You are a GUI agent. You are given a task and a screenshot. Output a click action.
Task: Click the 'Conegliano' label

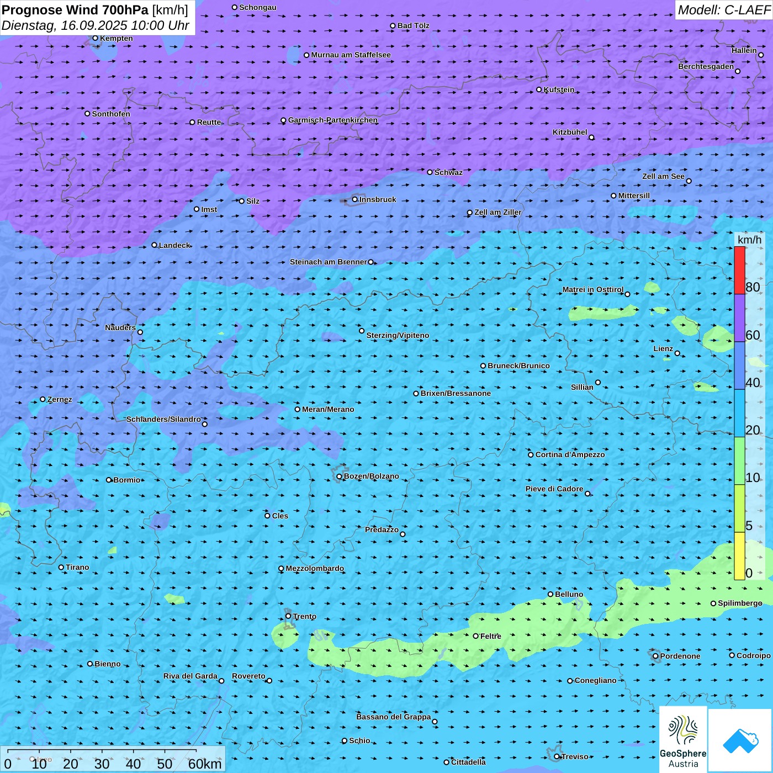[595, 680]
